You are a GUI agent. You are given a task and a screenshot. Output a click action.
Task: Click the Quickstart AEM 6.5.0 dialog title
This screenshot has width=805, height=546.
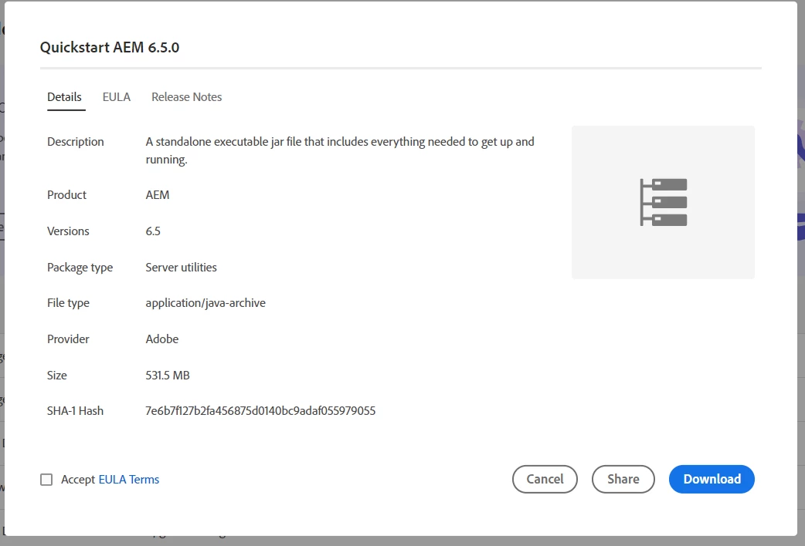pos(110,47)
